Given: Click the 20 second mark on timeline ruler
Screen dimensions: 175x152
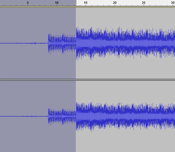Looking at the screenshot, I should point(115,3).
